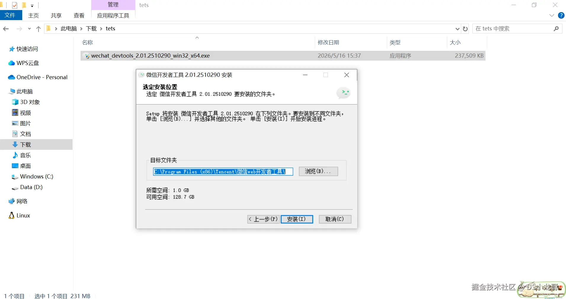
Task: Select 快速访问 in the sidebar
Action: [x=24, y=49]
